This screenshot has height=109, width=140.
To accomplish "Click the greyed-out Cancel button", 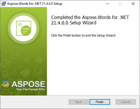I will [126, 102].
